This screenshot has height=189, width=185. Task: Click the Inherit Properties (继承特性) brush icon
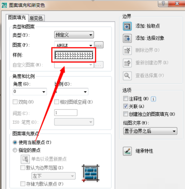[x=127, y=151]
